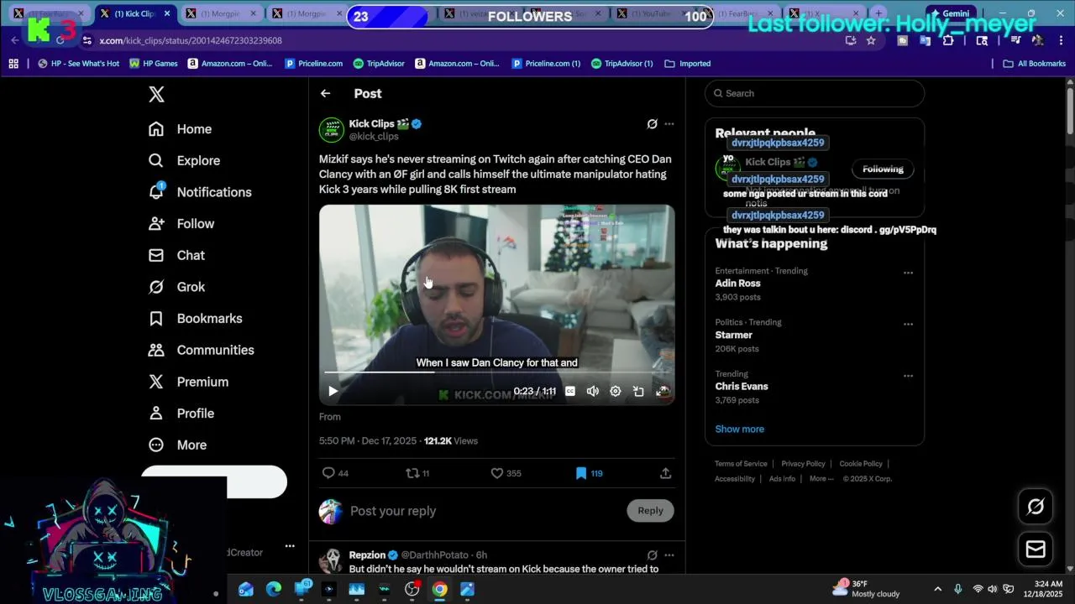The height and width of the screenshot is (604, 1075).
Task: Toggle picture-in-picture for the video
Action: click(x=638, y=391)
